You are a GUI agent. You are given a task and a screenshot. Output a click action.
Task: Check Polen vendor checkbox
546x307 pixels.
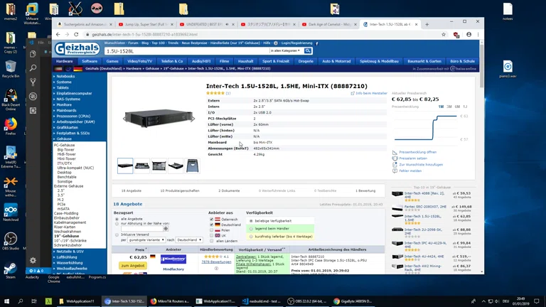212,230
